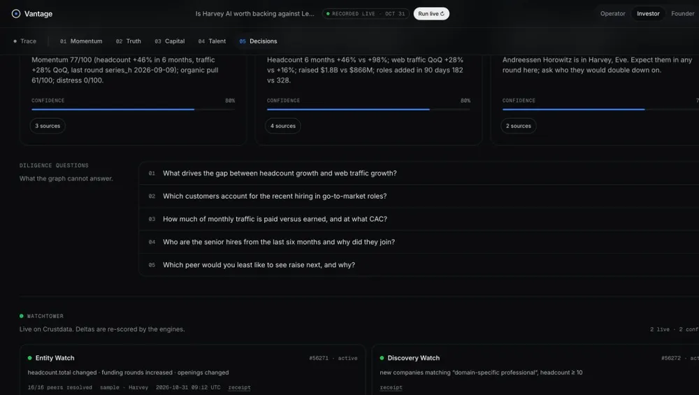The image size is (699, 395).
Task: Click the Andreessen Horowitz insight text
Action: (x=598, y=65)
